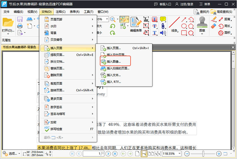
Task: Expand Background (背景) submenu
Action: (69, 33)
